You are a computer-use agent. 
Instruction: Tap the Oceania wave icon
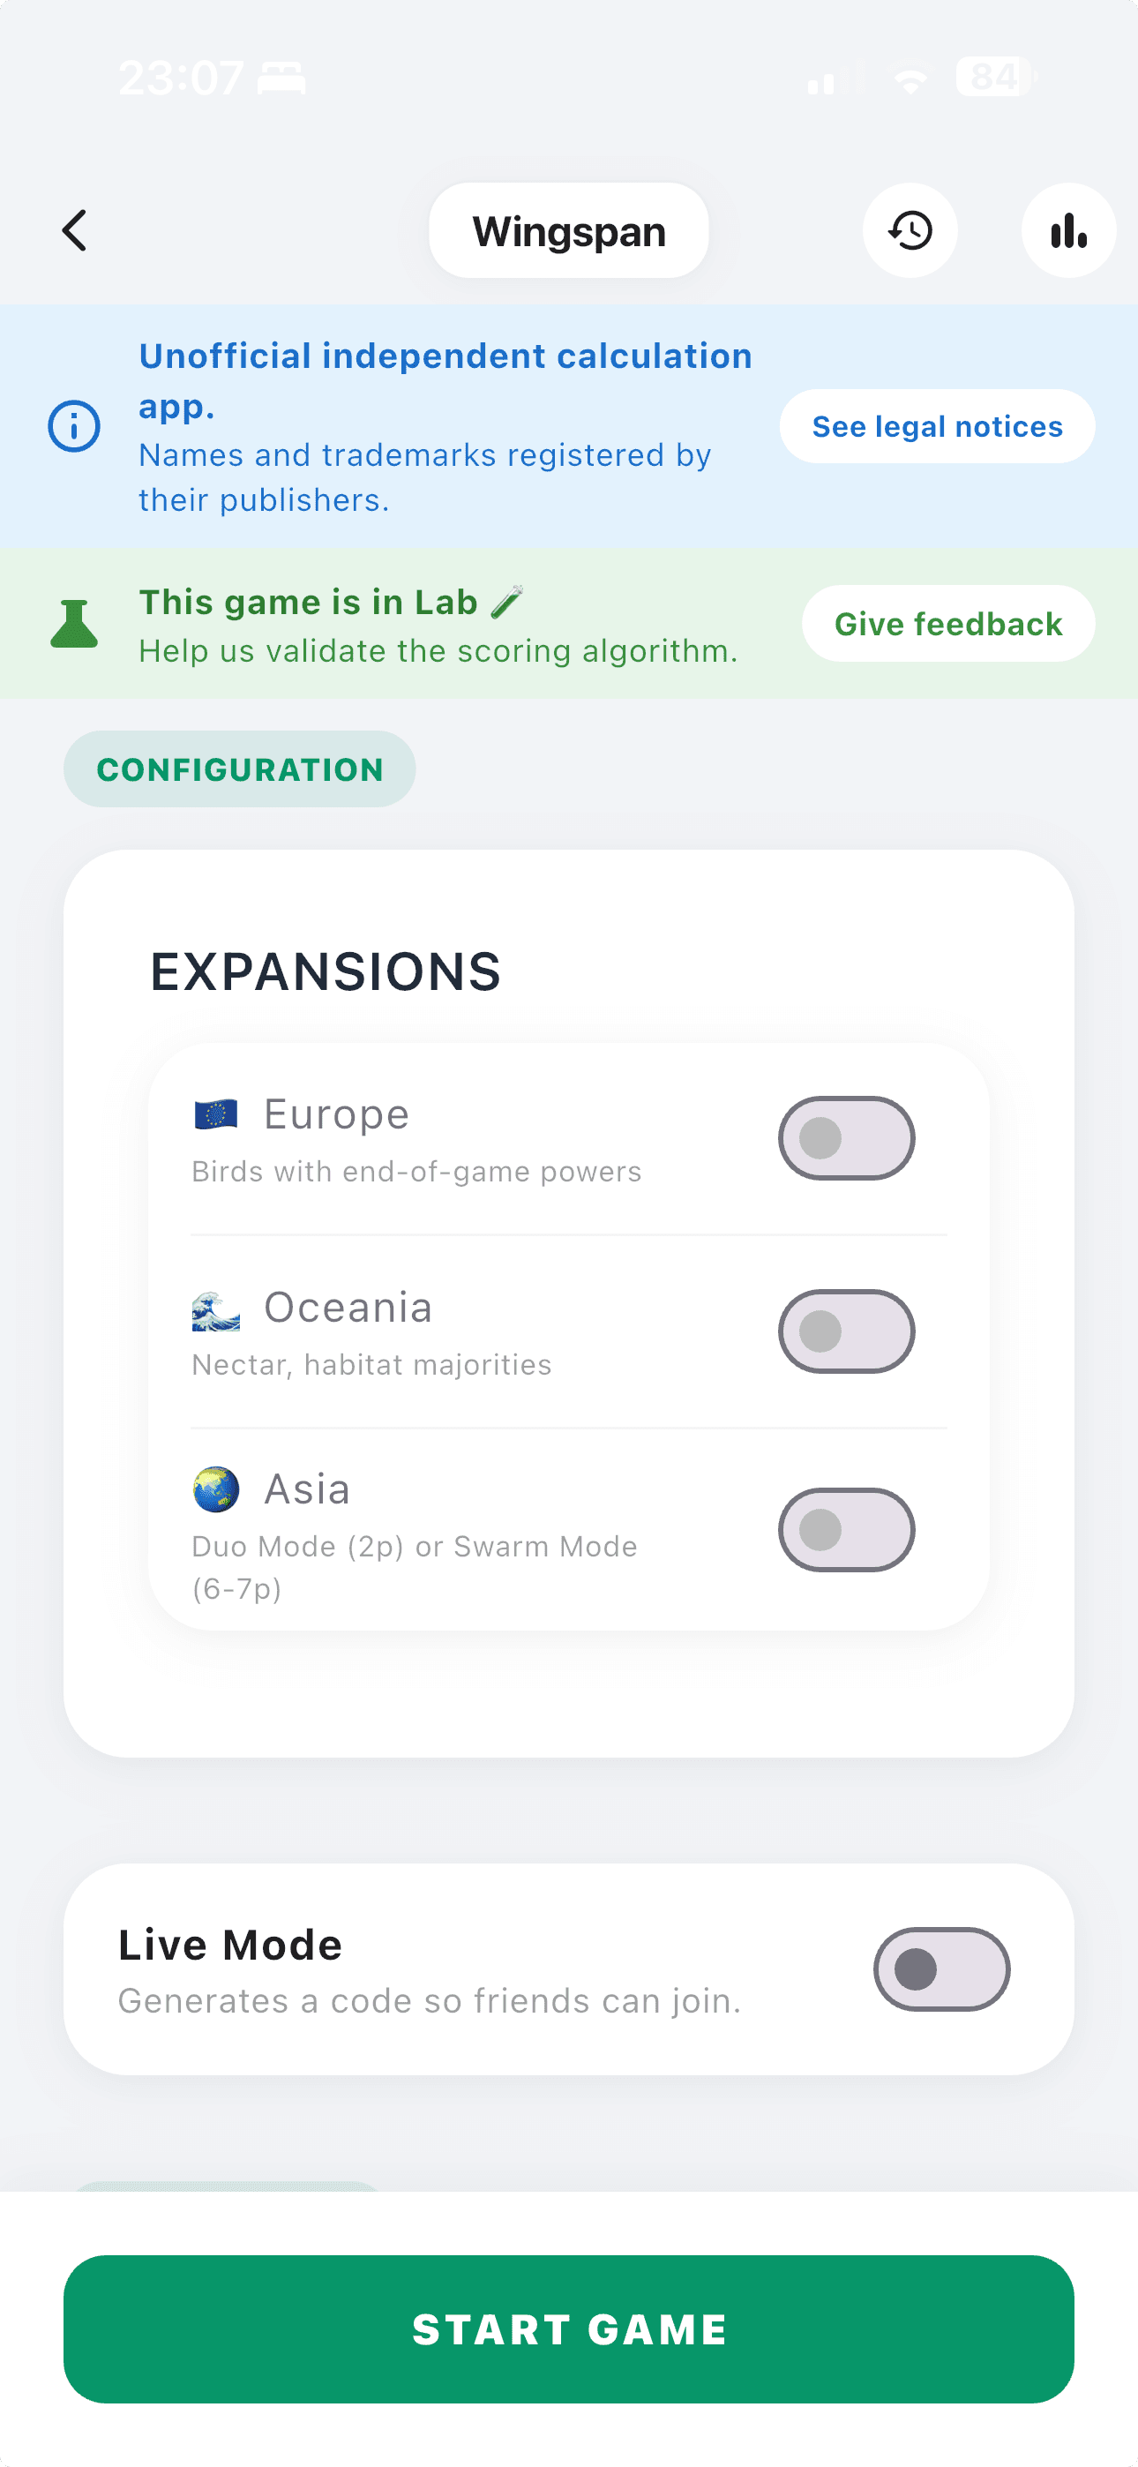point(215,1309)
